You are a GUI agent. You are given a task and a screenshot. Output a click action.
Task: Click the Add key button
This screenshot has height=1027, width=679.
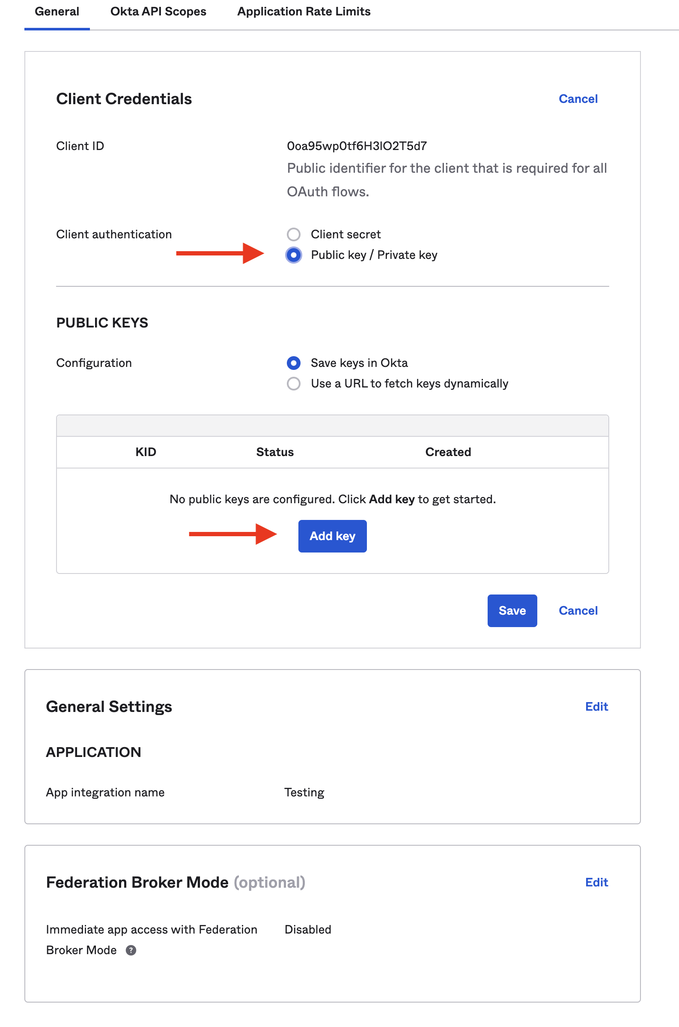pyautogui.click(x=332, y=536)
